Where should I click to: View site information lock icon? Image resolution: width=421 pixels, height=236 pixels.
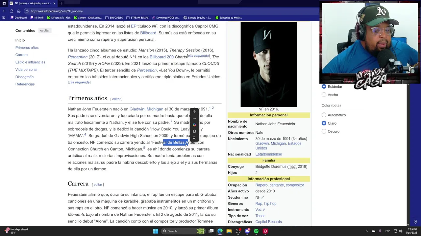28,11
